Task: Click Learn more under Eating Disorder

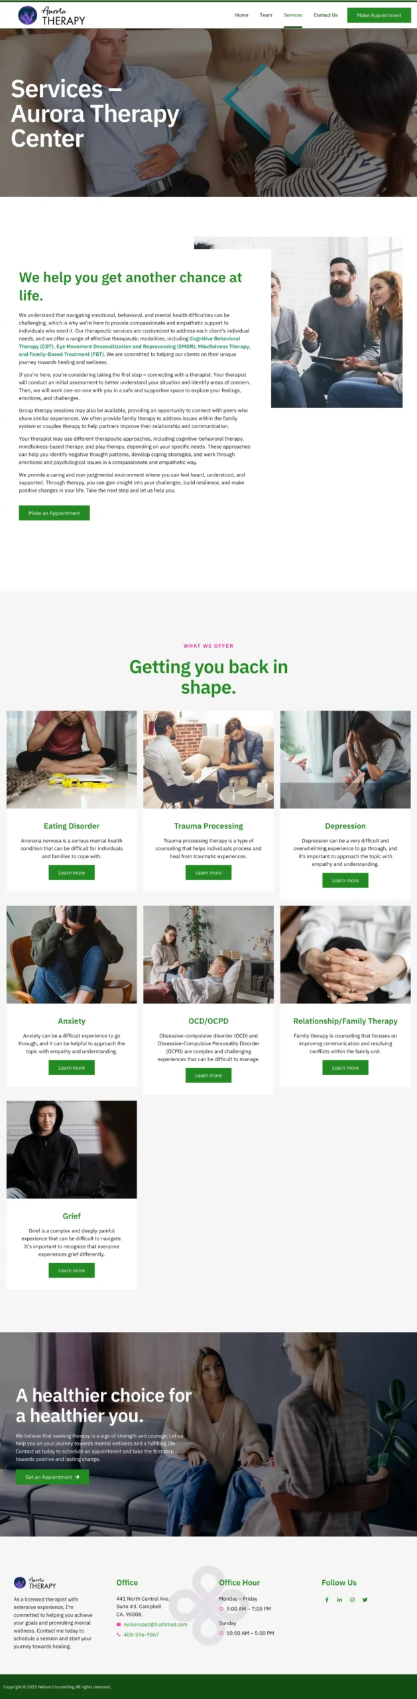Action: (x=72, y=872)
